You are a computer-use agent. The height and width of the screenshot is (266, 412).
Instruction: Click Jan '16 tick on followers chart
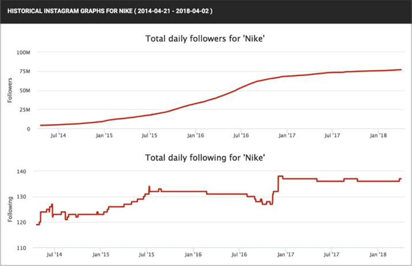point(195,135)
